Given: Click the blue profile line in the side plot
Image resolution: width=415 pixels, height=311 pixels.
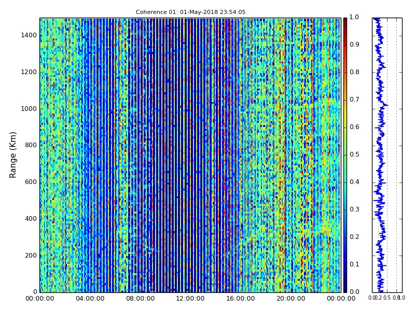Looking at the screenshot, I should 380,155.
